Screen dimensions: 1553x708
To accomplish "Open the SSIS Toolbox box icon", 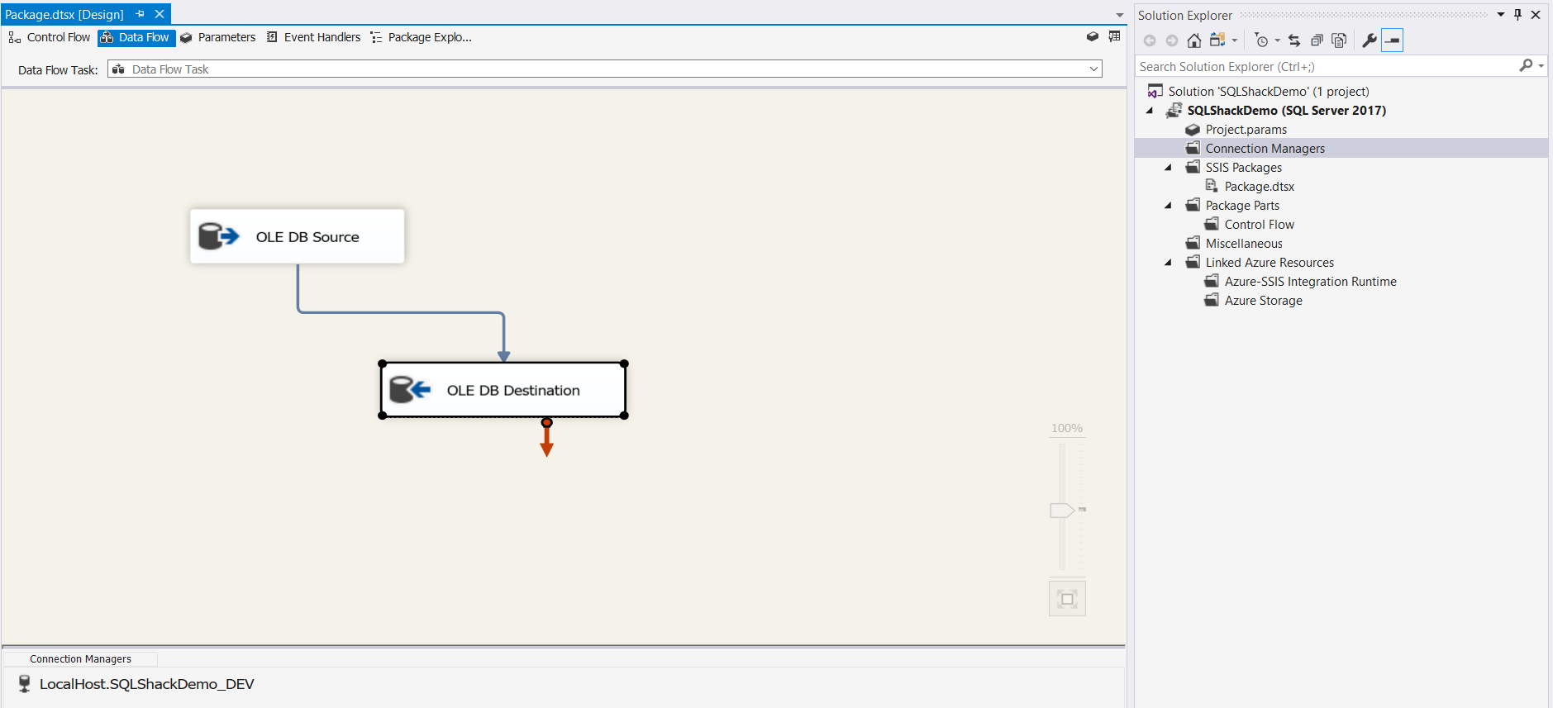I will click(x=1093, y=36).
